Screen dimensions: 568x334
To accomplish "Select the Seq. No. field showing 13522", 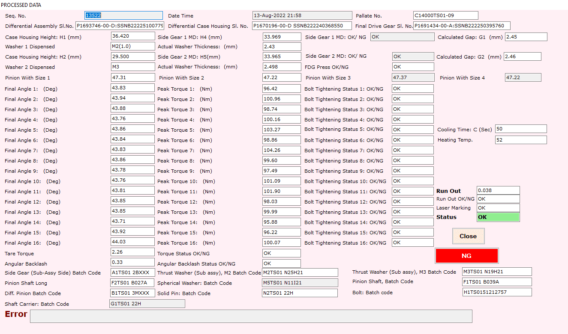I will tap(124, 15).
